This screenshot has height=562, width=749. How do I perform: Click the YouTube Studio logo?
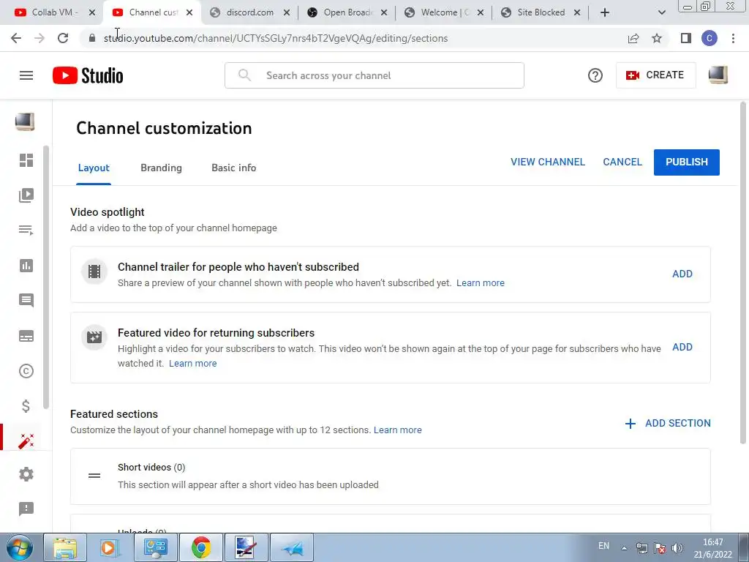88,75
